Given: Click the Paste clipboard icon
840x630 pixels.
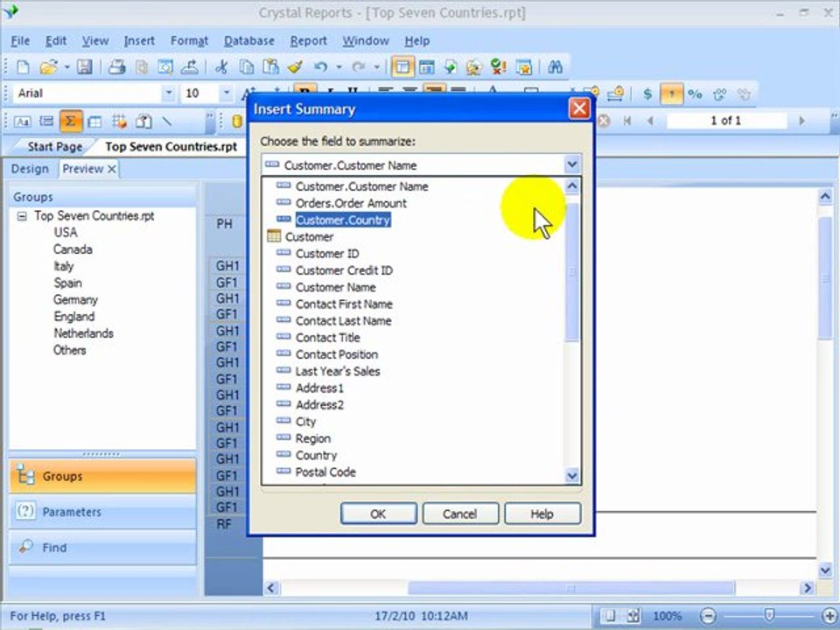Looking at the screenshot, I should [270, 67].
